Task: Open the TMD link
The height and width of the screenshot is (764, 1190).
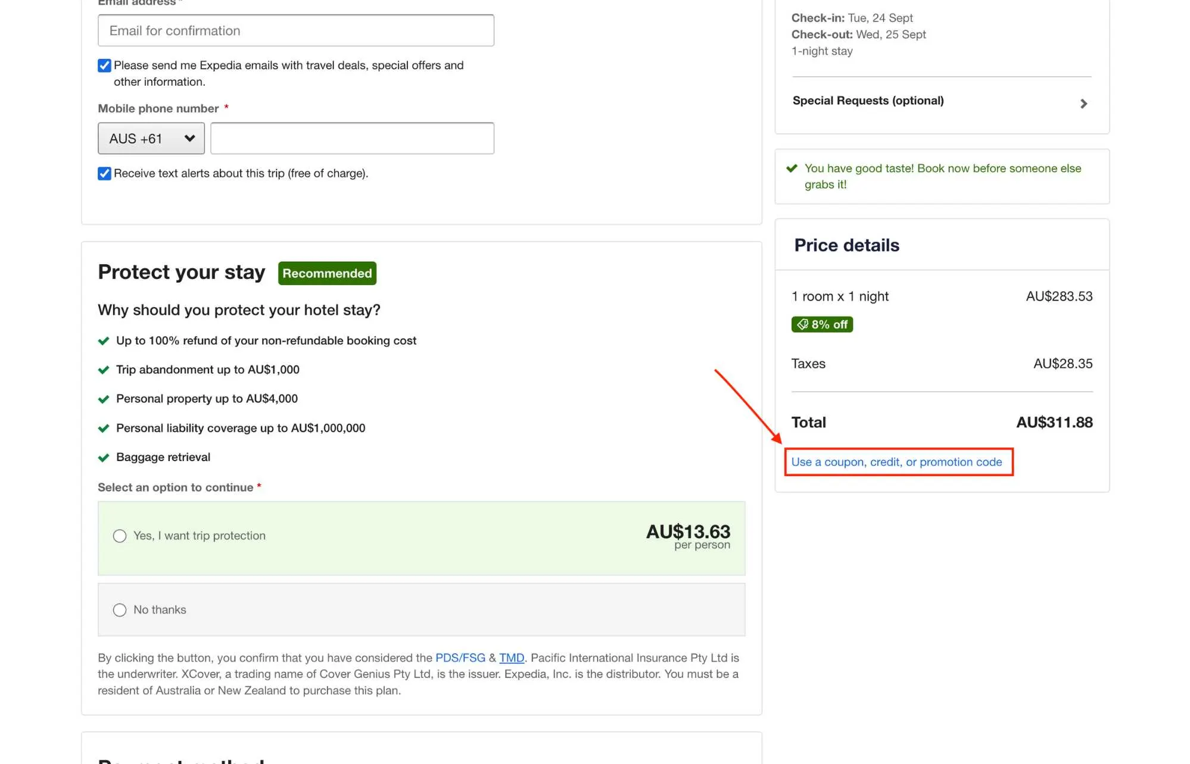Action: click(x=511, y=657)
